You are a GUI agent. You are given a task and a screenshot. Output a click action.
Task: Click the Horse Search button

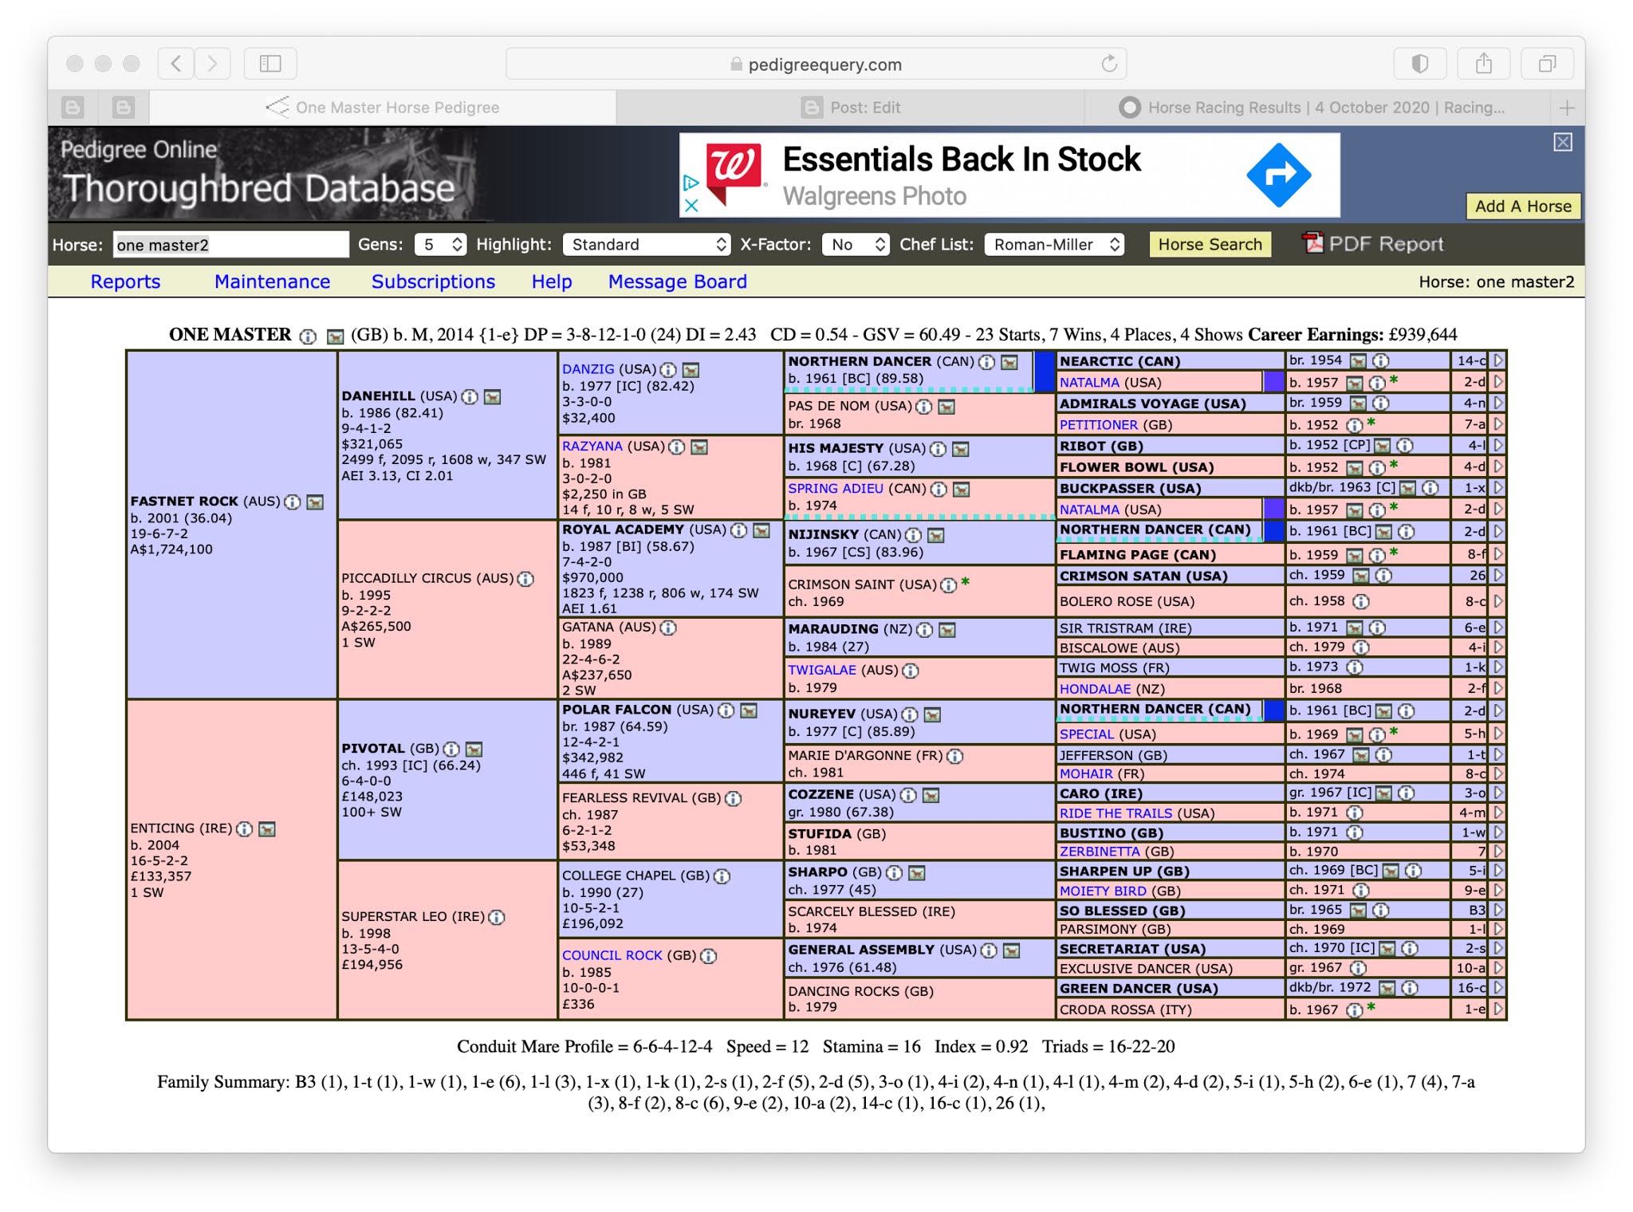coord(1210,245)
